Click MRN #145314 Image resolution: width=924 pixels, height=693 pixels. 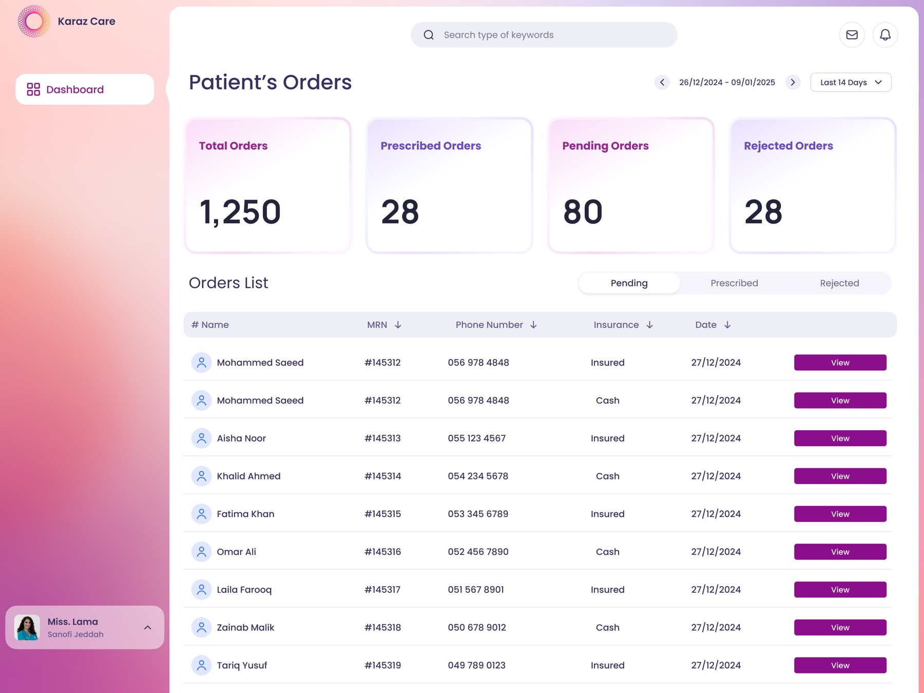(x=382, y=476)
